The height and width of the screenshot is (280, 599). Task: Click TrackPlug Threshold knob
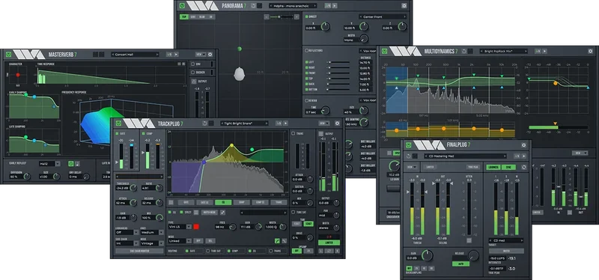coord(133,189)
